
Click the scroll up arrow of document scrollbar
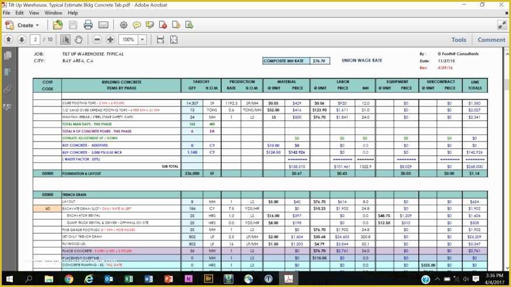(x=507, y=53)
